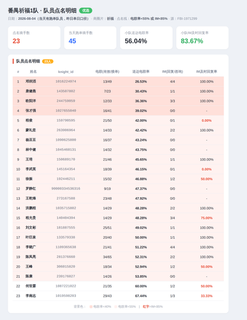The image size is (247, 320).
Task: Click the 60.00% delivery contact rate
Action: point(141,286)
